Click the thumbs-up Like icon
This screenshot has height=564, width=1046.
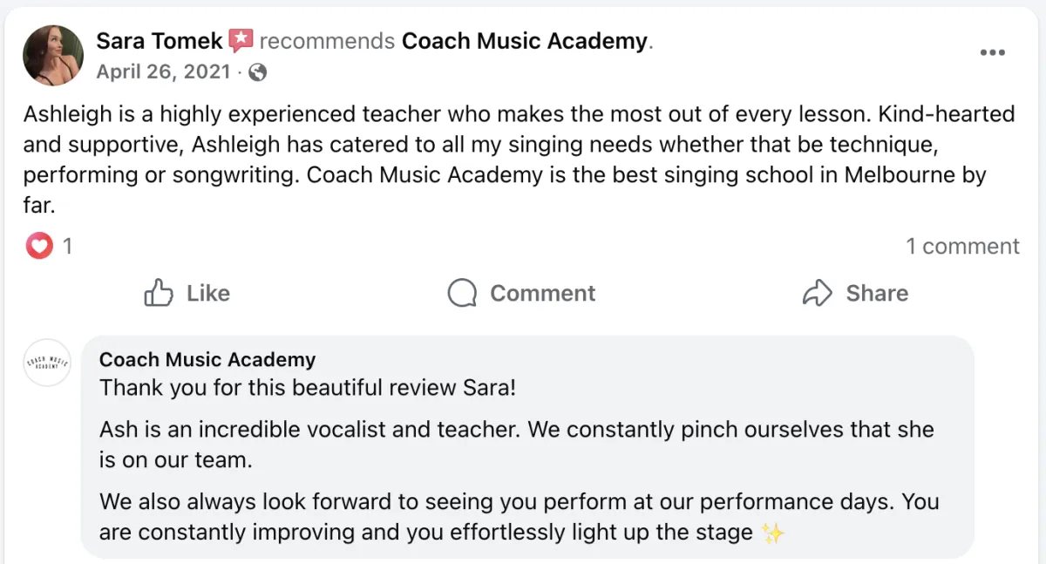coord(159,293)
